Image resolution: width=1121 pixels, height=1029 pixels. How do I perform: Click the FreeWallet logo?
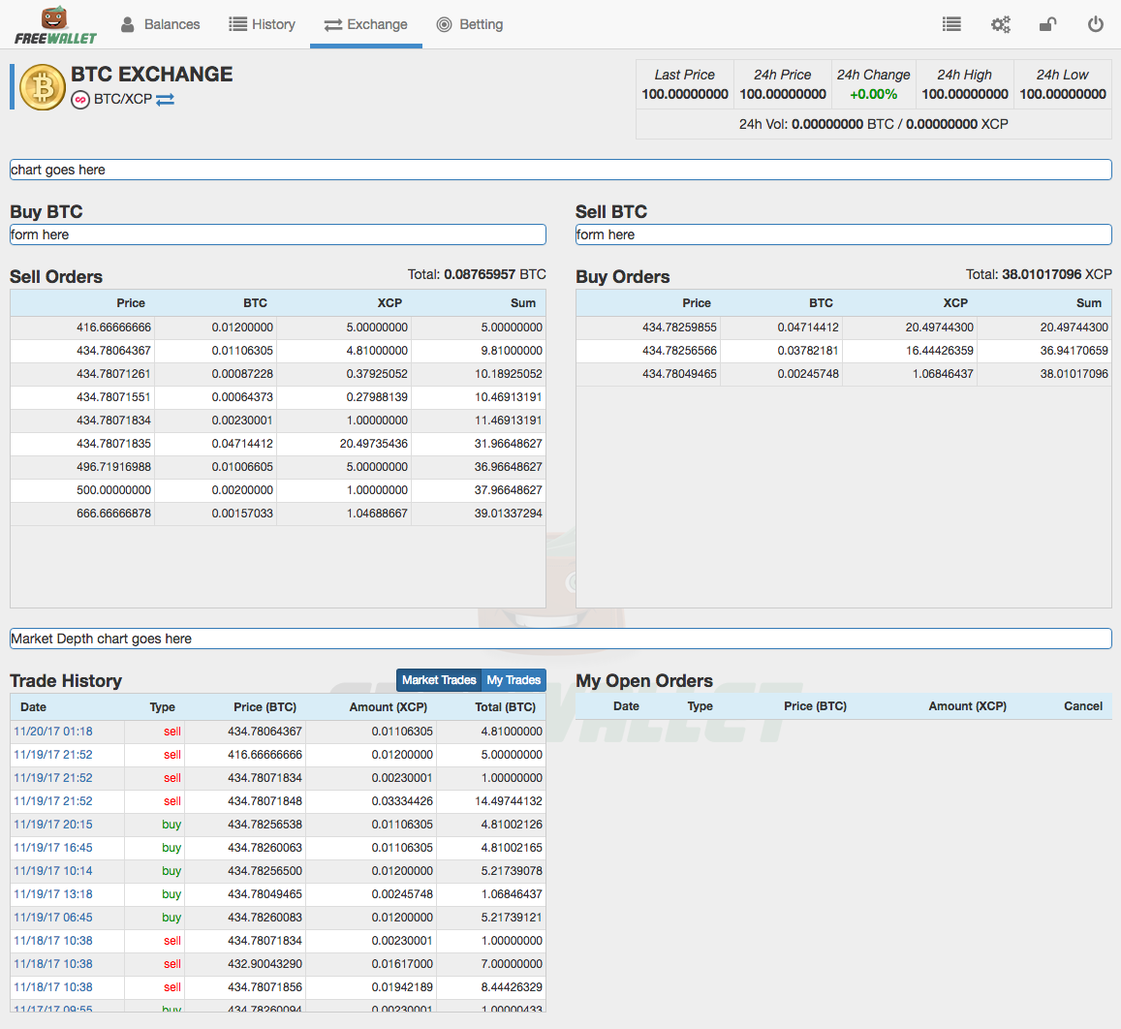click(55, 25)
